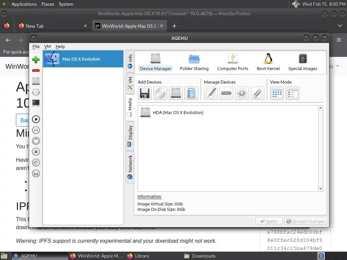
Task: Open the Help menu in AQEMU
Action: coord(60,47)
